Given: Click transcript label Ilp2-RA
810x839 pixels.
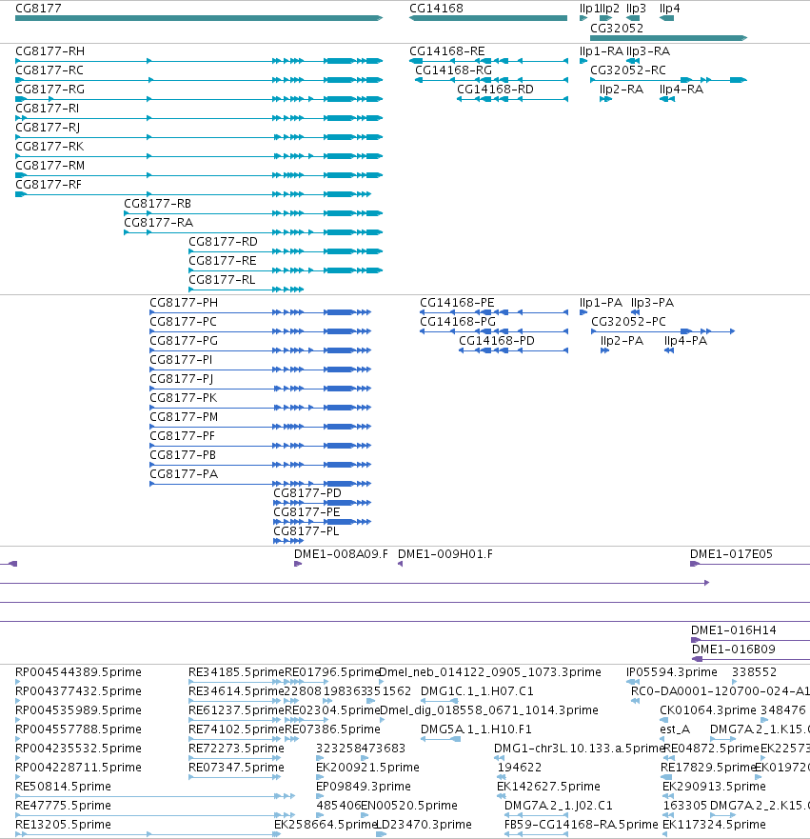Looking at the screenshot, I should coord(622,90).
